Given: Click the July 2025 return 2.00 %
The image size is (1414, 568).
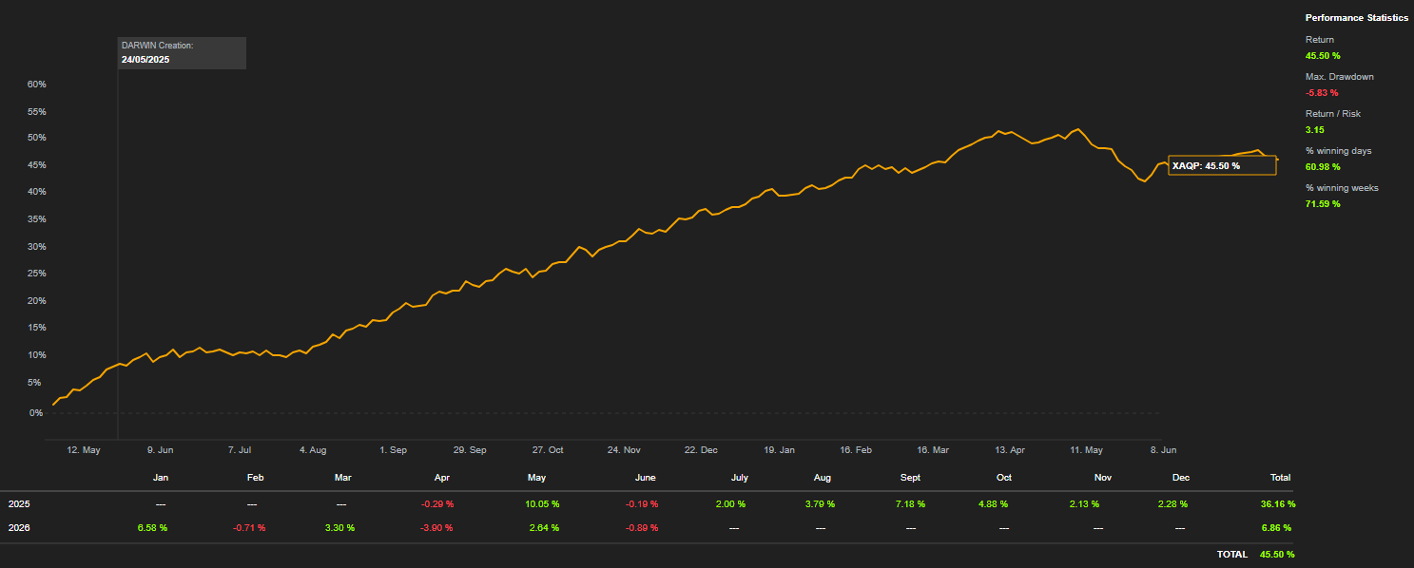Looking at the screenshot, I should [x=731, y=503].
